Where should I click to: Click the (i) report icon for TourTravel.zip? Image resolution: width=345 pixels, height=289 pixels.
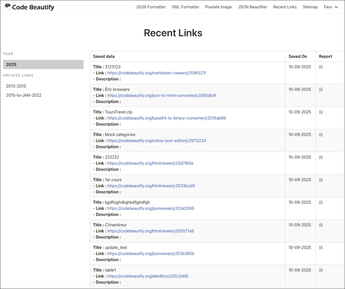click(x=321, y=112)
